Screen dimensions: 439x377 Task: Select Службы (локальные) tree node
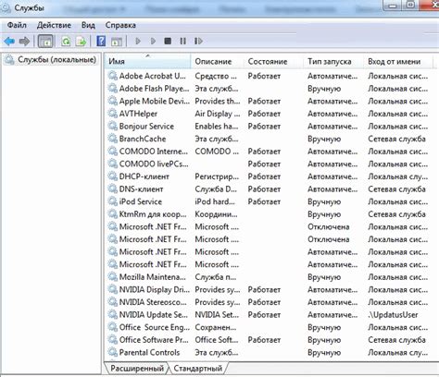coord(50,59)
